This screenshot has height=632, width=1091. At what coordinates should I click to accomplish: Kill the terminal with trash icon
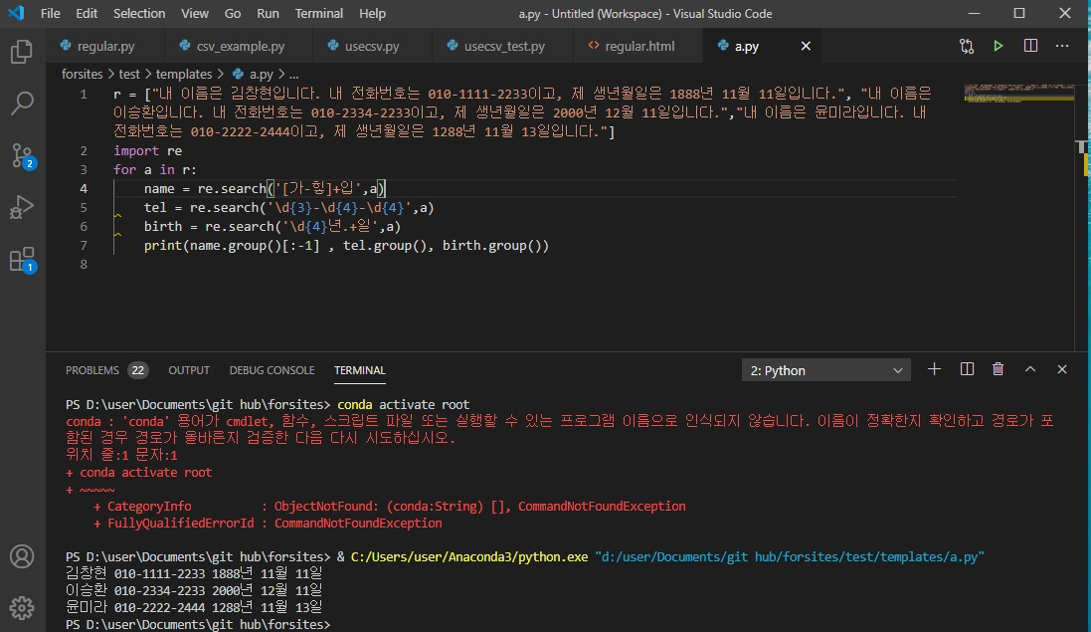(x=998, y=369)
